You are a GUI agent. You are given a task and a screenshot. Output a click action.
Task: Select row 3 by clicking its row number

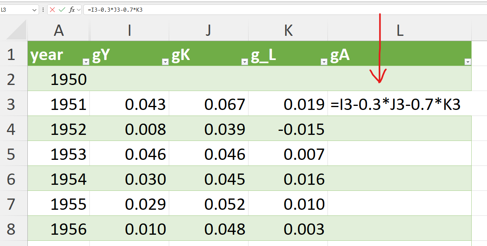point(13,103)
